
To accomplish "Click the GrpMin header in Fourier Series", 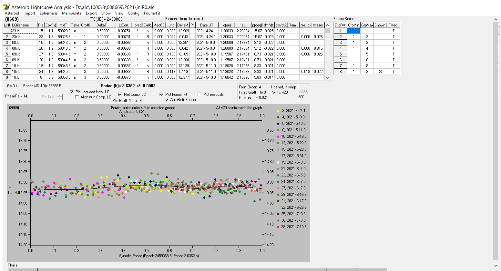I will [x=353, y=25].
